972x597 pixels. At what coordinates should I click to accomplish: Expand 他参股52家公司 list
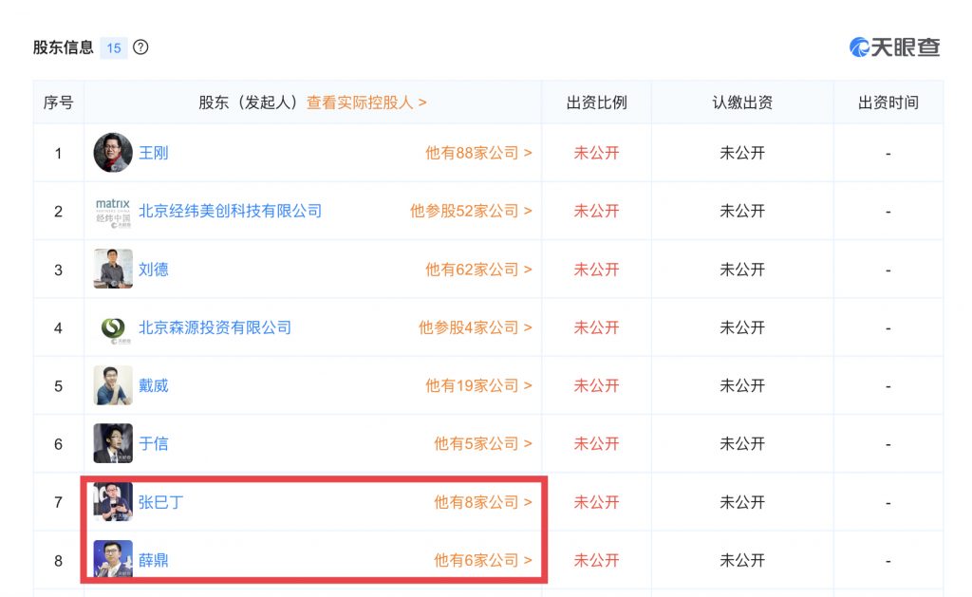[x=471, y=211]
